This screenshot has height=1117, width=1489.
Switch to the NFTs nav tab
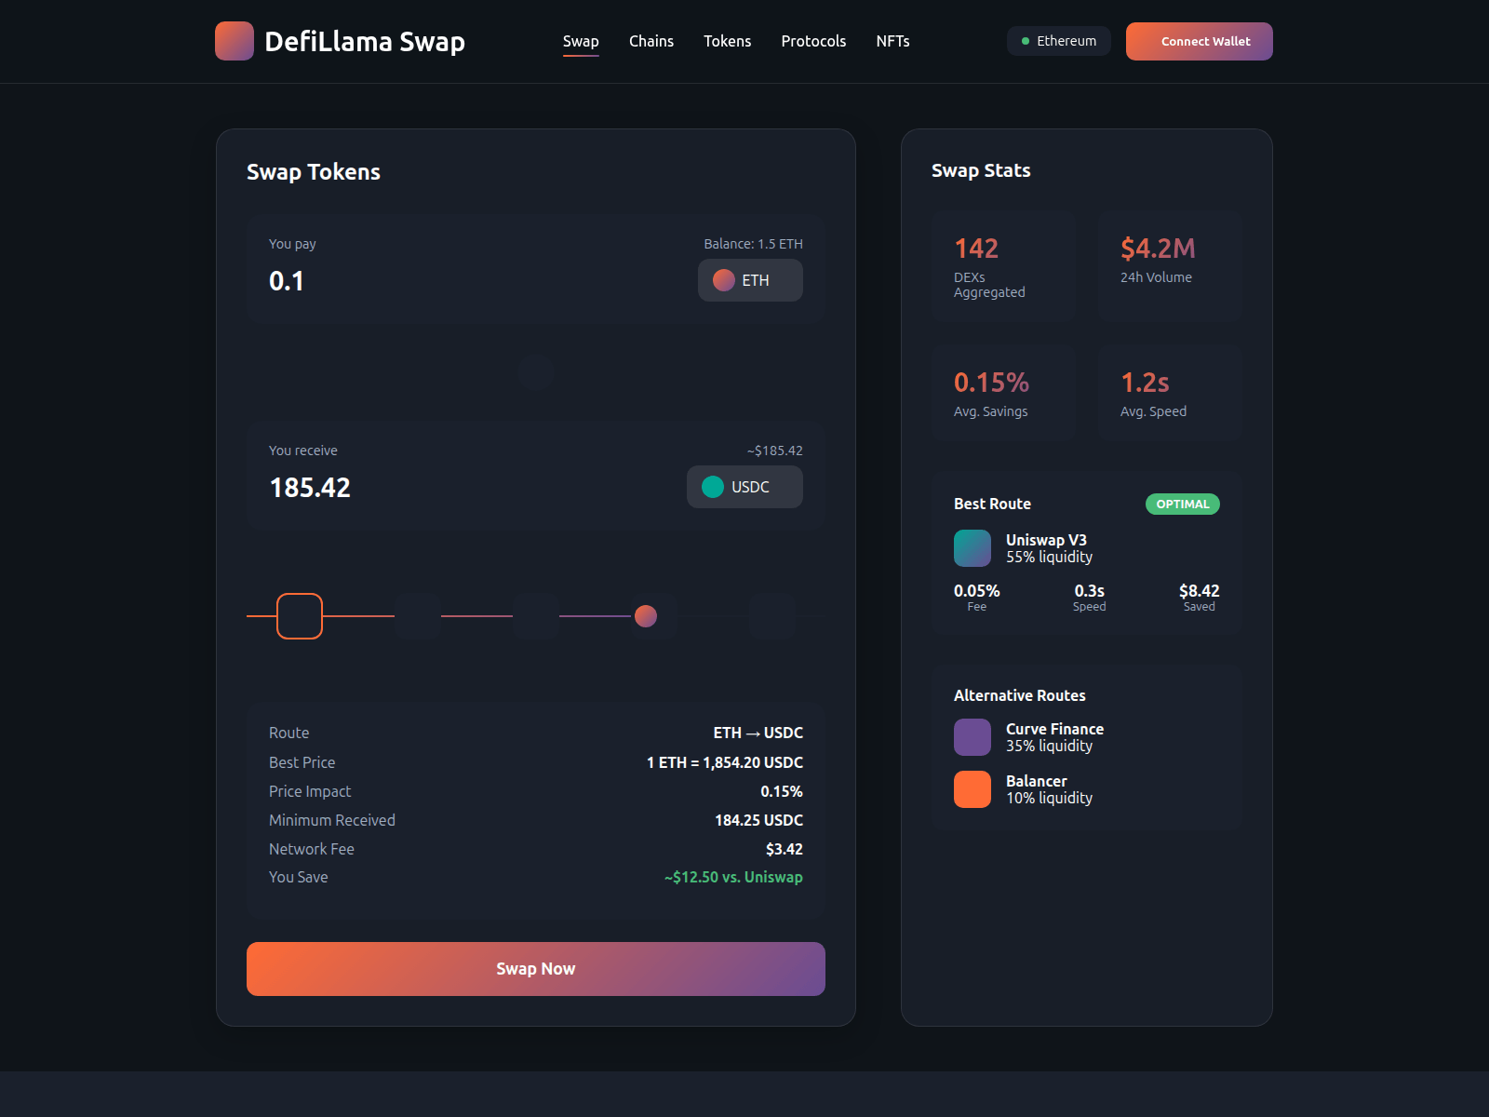(x=892, y=41)
